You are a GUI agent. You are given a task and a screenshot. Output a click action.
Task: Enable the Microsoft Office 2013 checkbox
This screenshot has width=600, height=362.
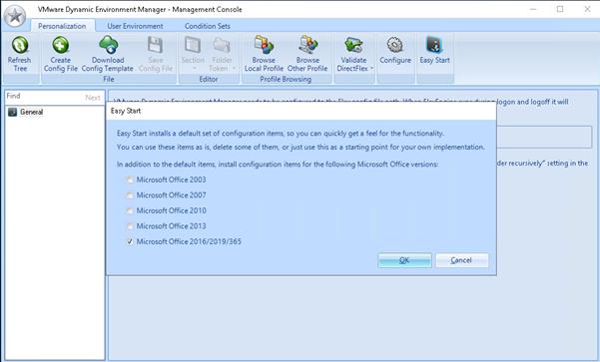pyautogui.click(x=130, y=226)
